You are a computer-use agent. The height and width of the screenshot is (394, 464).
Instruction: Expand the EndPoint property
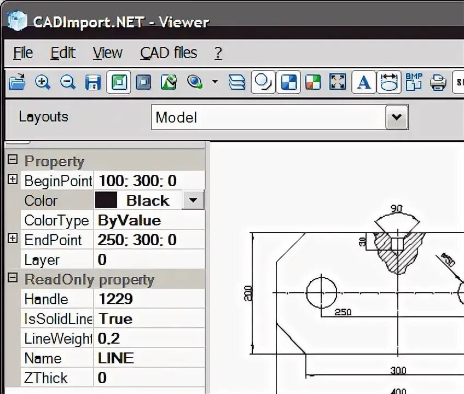13,238
